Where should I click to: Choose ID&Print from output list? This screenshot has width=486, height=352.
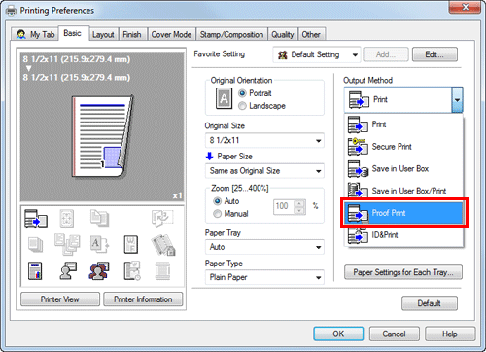[x=403, y=235]
